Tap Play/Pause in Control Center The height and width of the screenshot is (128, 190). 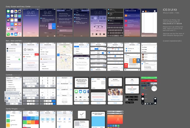98,27
